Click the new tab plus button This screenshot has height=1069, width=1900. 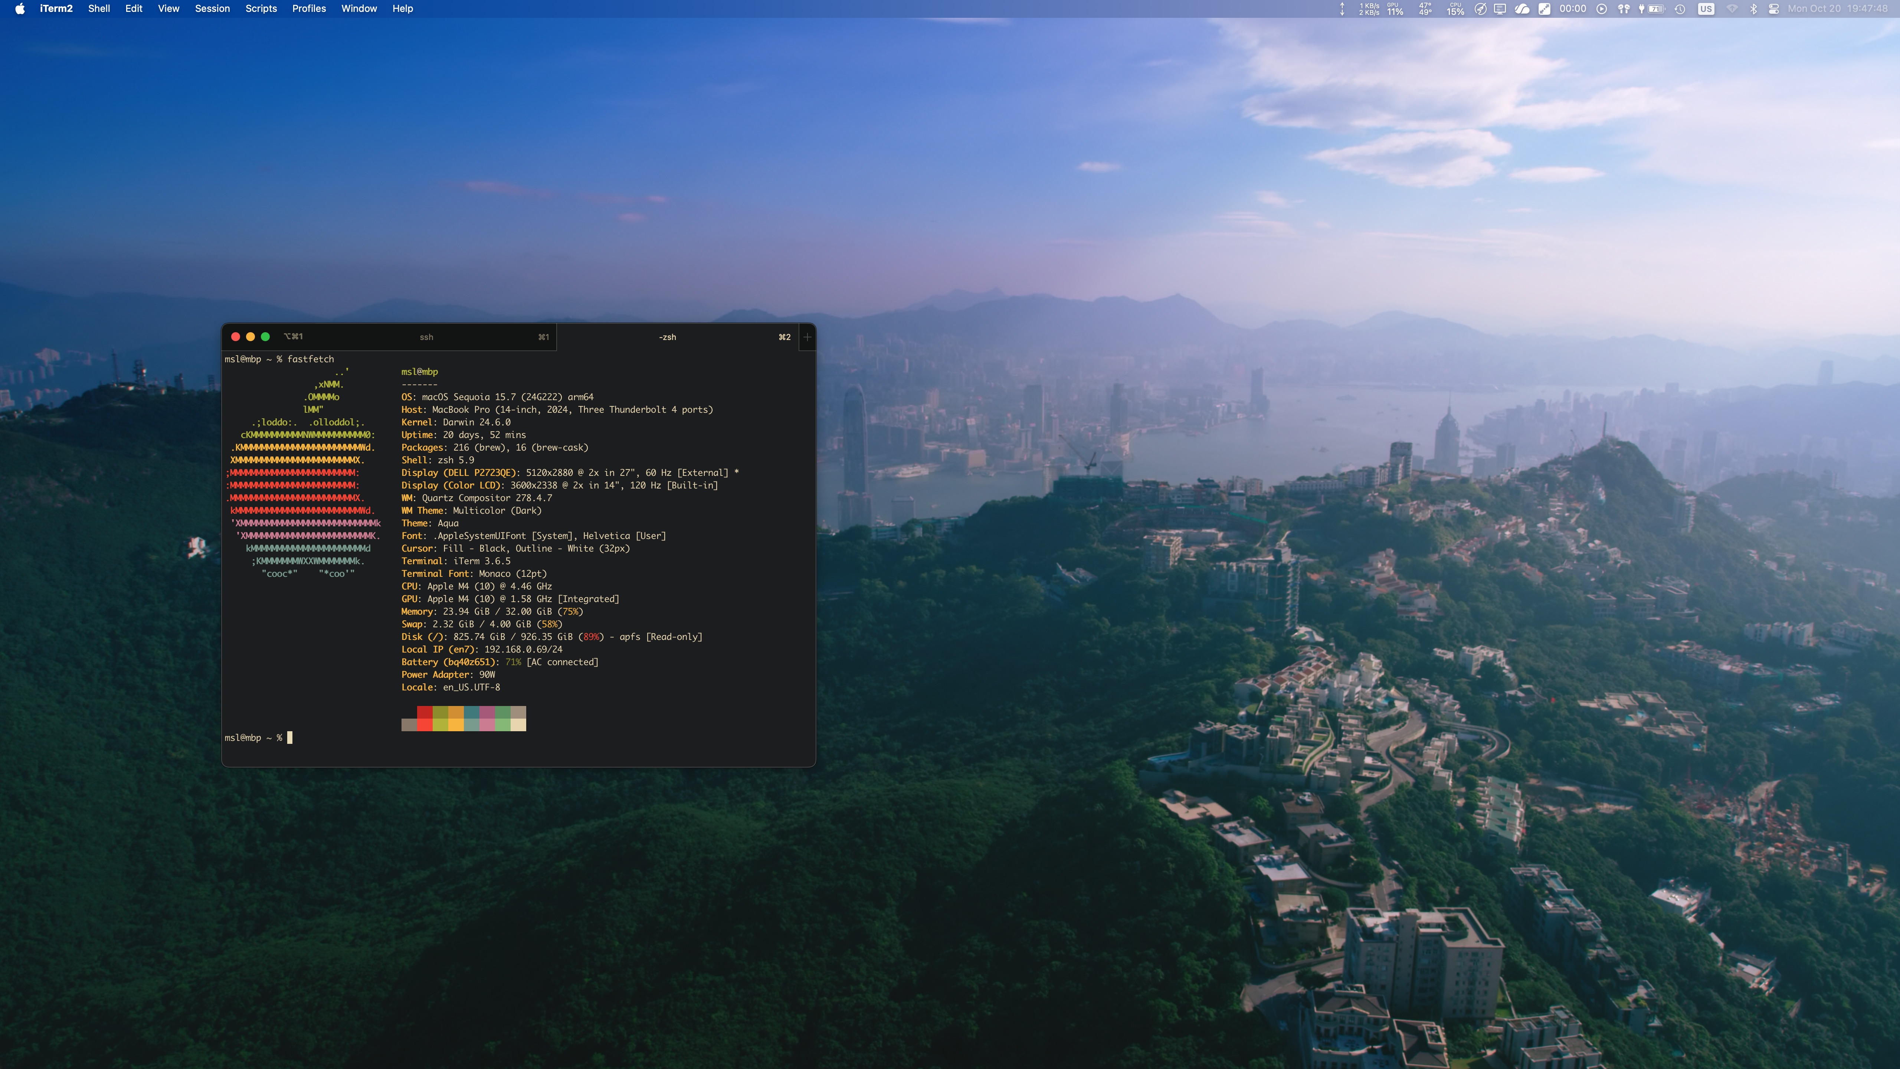[x=807, y=337]
